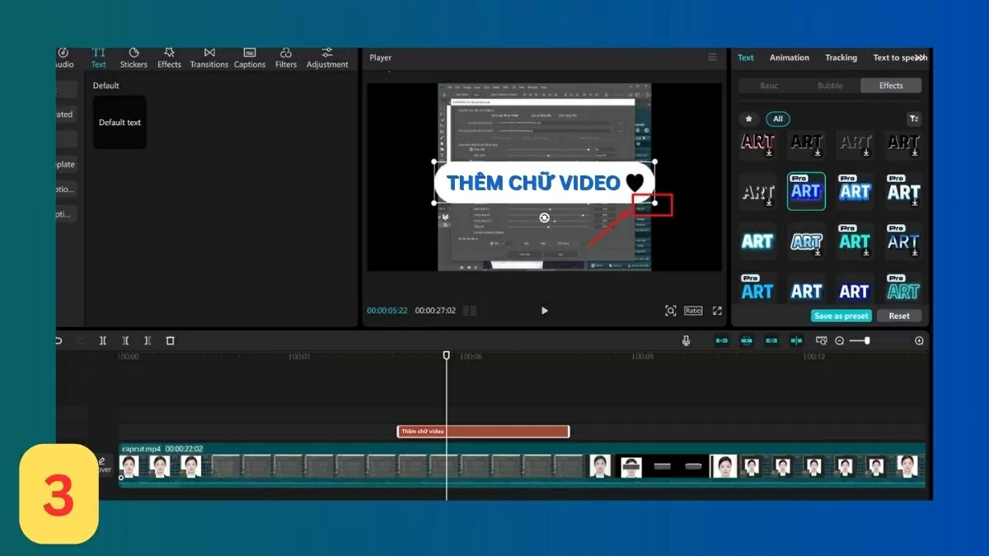Viewport: 989px width, 556px height.
Task: Expand the text effects category filter list
Action: (x=913, y=119)
